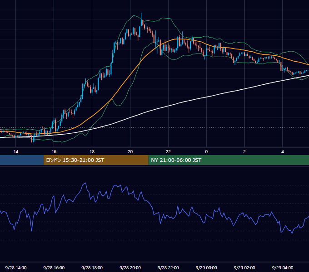Click the 2 hour axis label

point(244,152)
